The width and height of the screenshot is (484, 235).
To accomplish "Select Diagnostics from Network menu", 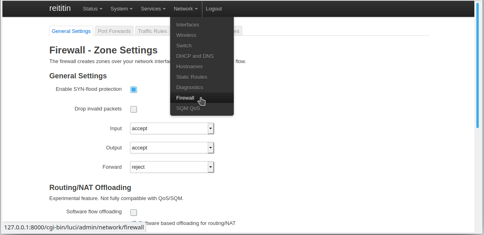I will (x=189, y=88).
